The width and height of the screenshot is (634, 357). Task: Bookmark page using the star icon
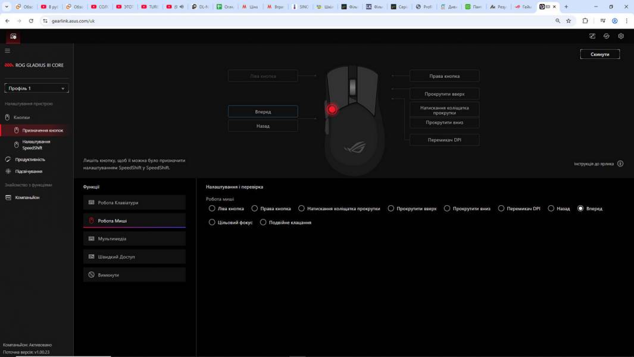(569, 21)
